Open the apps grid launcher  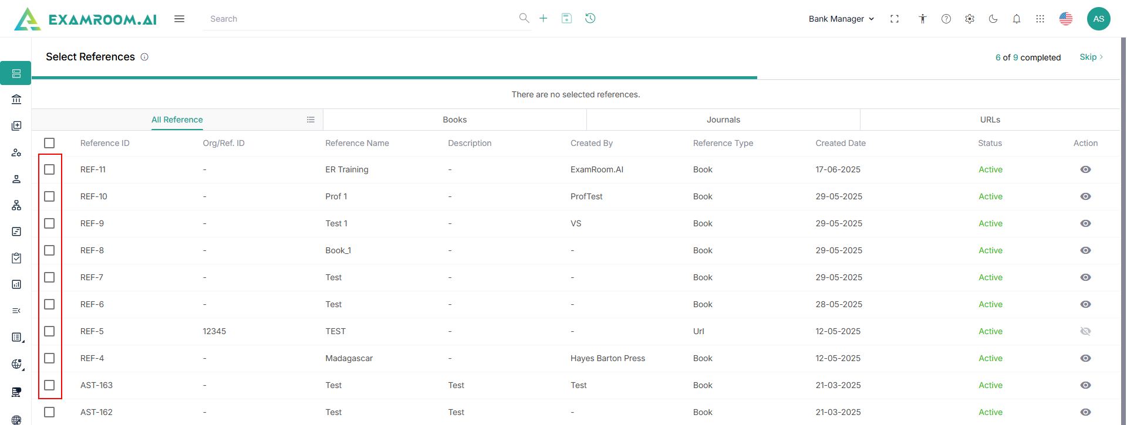pos(1040,19)
